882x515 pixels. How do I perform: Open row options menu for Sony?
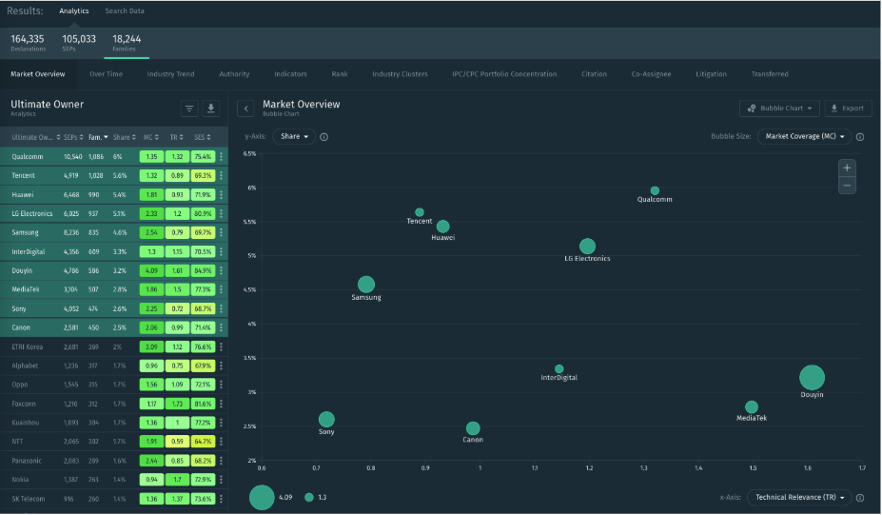click(x=221, y=308)
